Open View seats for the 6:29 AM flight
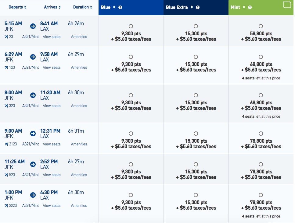 tap(52, 68)
